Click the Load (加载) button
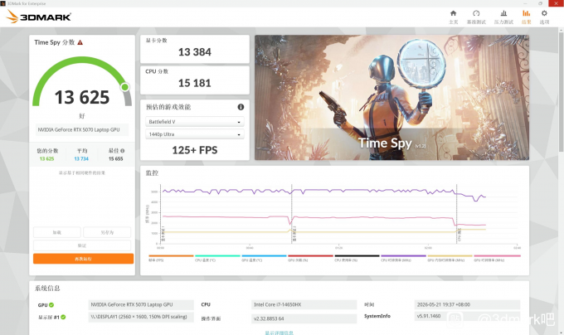Screen dimensions: 564x335 (57, 232)
